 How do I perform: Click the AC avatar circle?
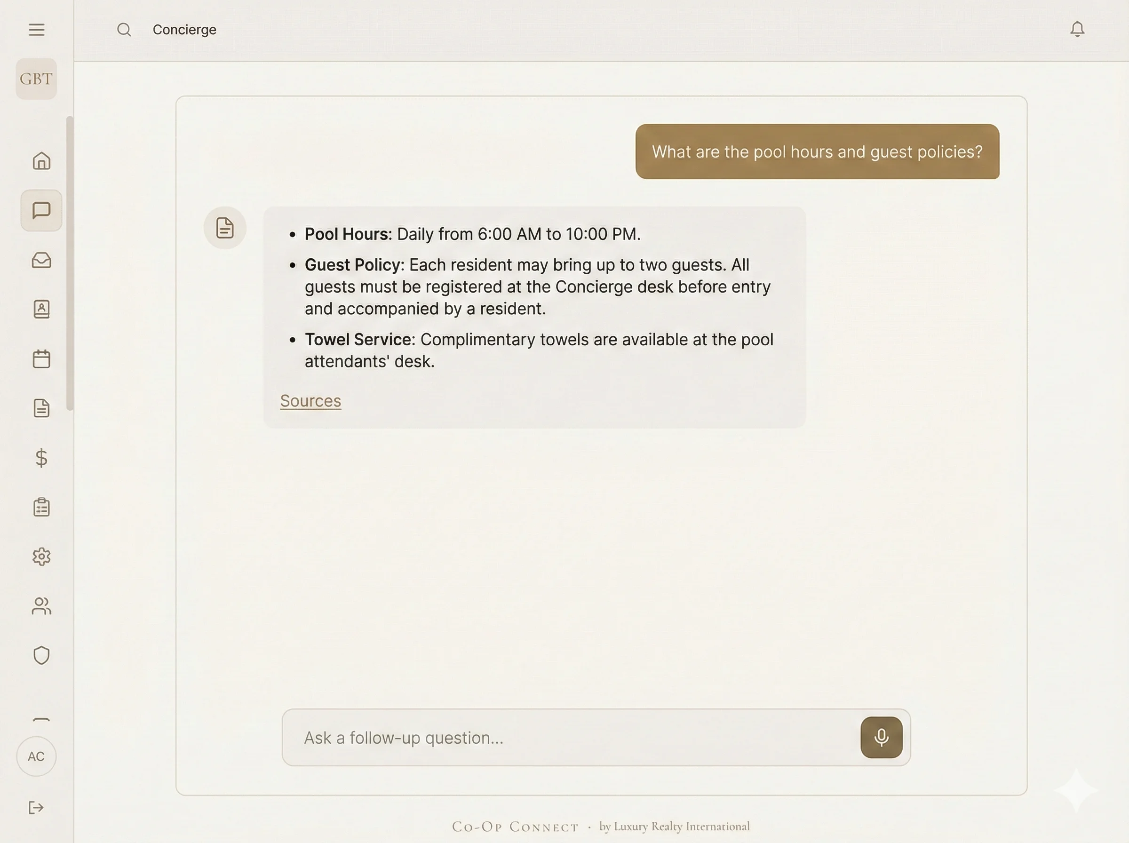point(36,757)
